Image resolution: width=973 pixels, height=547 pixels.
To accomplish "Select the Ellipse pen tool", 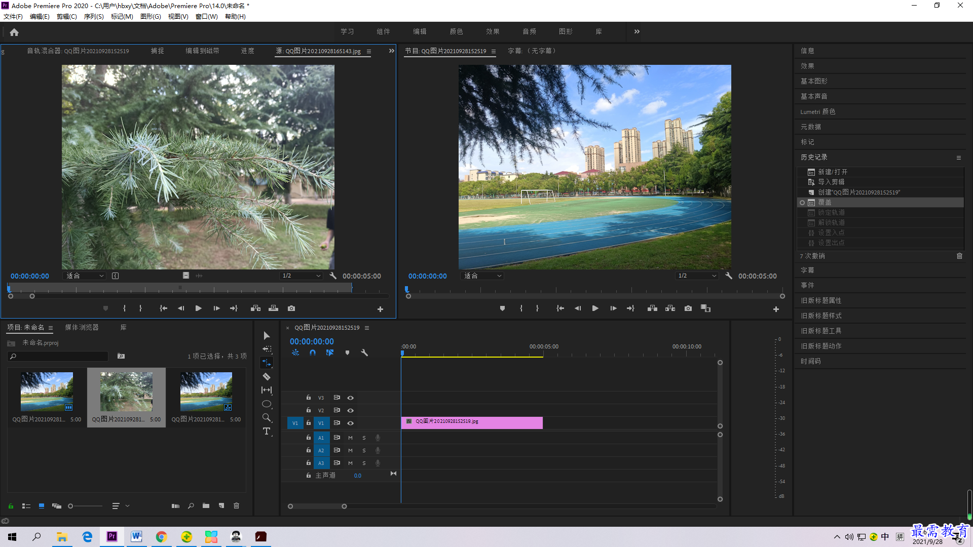I will point(267,404).
